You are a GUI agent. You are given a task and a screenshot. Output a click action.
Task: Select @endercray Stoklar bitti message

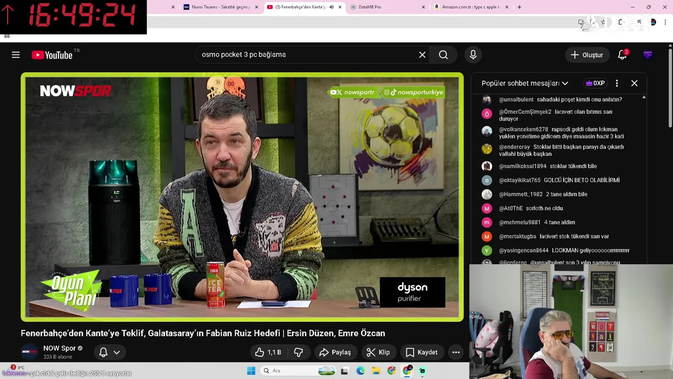(561, 151)
